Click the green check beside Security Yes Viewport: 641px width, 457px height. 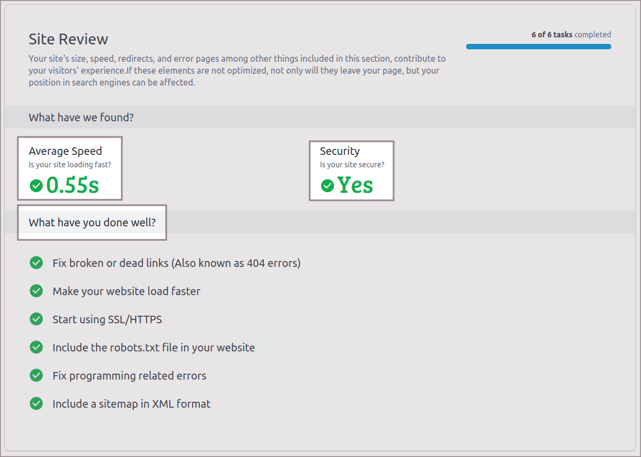[328, 186]
